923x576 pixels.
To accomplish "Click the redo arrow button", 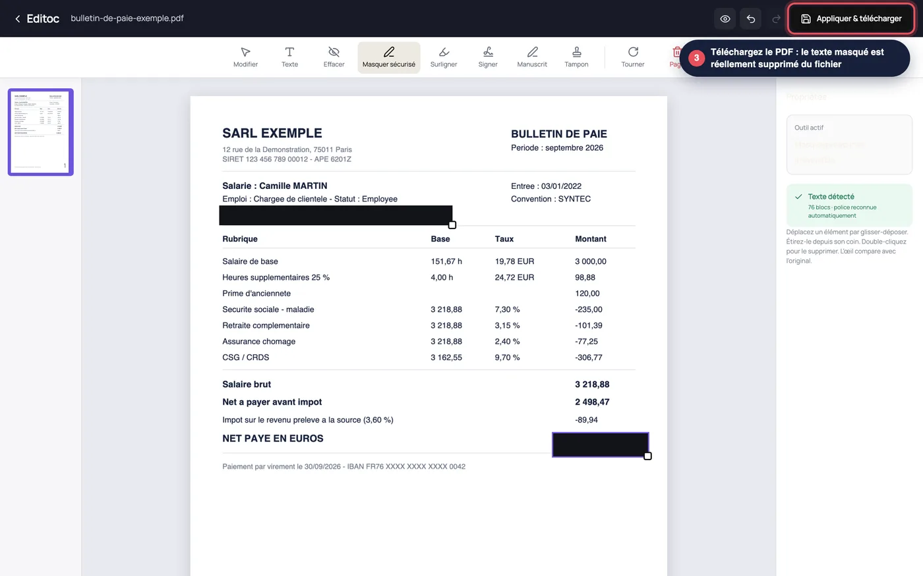I will click(x=776, y=18).
